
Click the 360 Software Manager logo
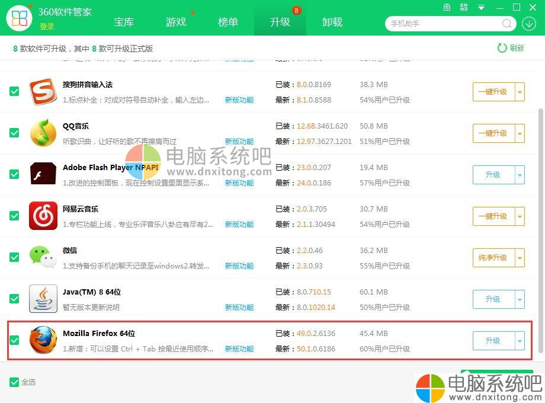click(19, 18)
